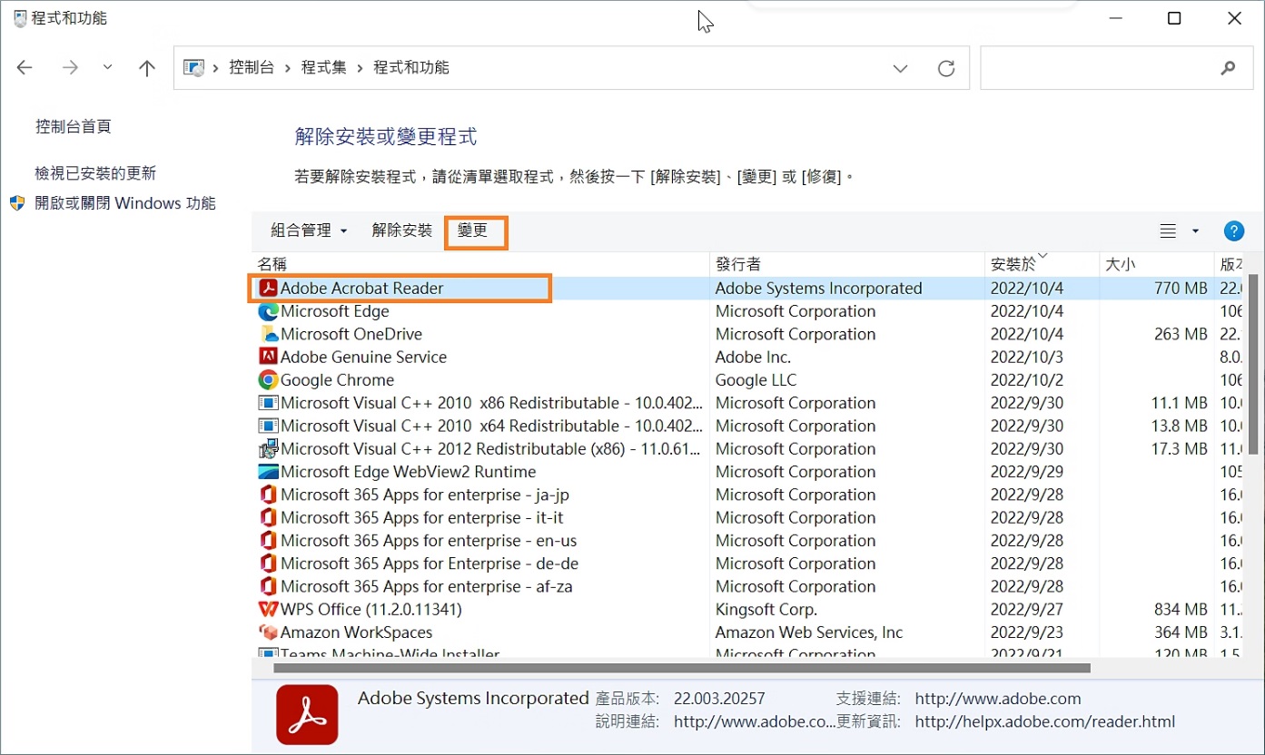This screenshot has width=1265, height=755.
Task: Click 變更 in the toolbar
Action: [x=473, y=230]
